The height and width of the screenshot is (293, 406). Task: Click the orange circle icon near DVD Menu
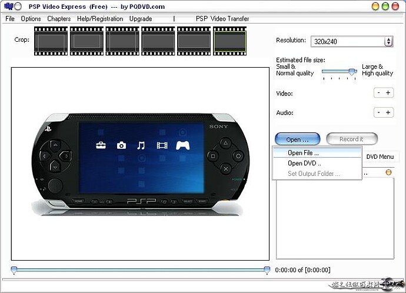[x=388, y=172]
